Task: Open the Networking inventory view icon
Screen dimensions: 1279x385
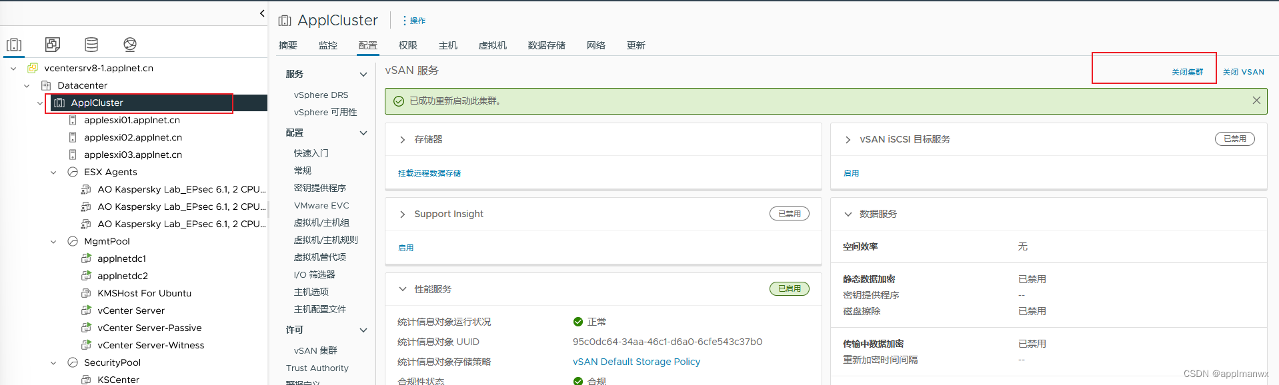Action: point(130,45)
